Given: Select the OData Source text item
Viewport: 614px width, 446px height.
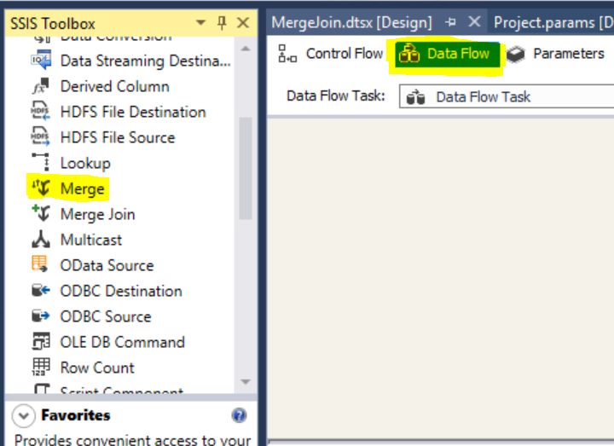Looking at the screenshot, I should (x=107, y=265).
